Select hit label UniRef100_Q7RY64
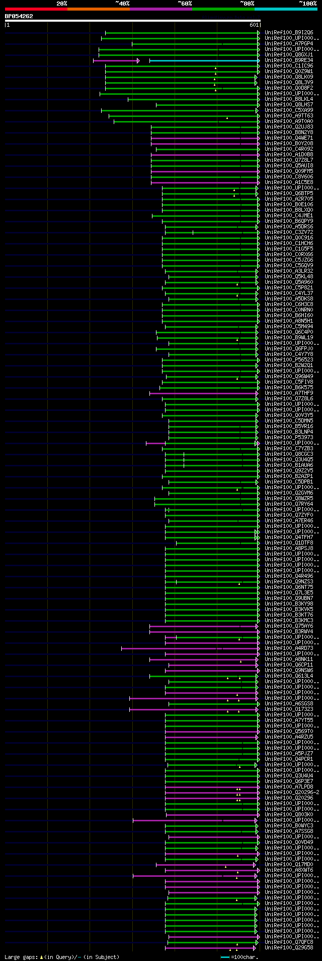Viewport: 322px width, 961px height. (x=289, y=504)
